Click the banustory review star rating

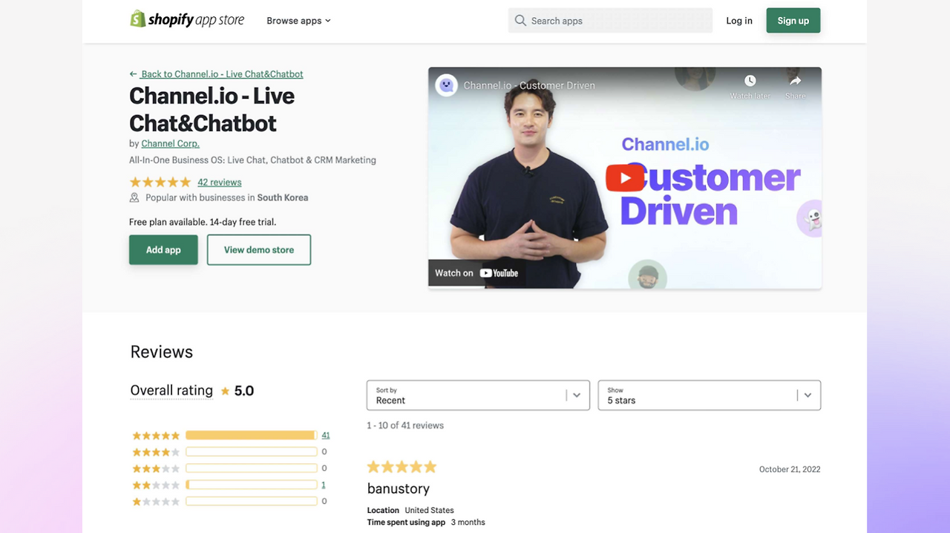402,467
